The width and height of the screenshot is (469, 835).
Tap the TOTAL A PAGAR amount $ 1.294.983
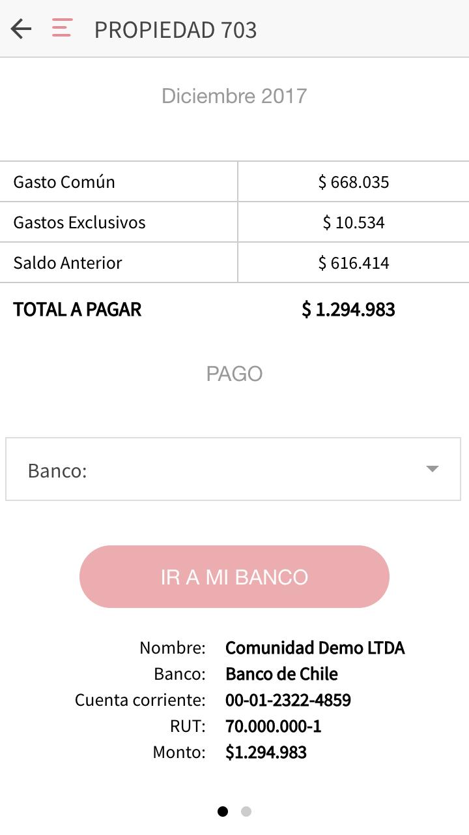348,309
